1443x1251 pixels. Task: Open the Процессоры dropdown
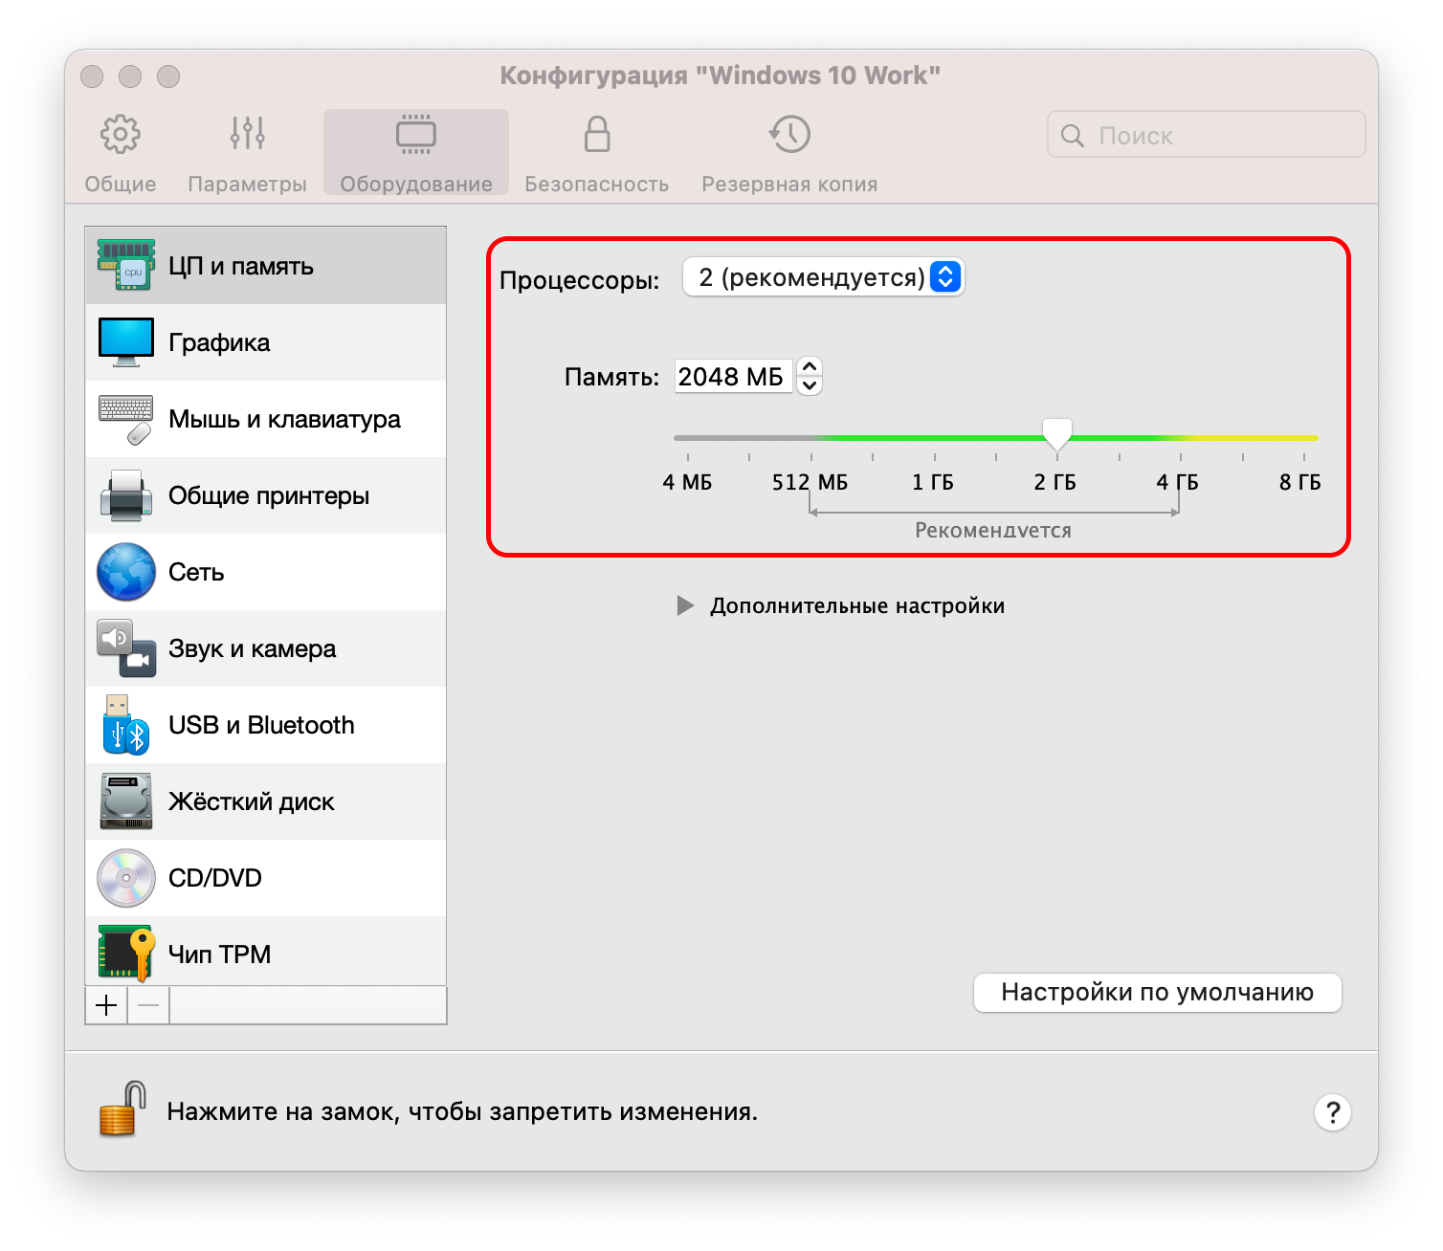pos(823,277)
